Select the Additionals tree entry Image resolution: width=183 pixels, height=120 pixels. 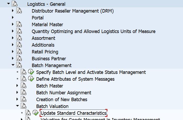click(x=43, y=45)
